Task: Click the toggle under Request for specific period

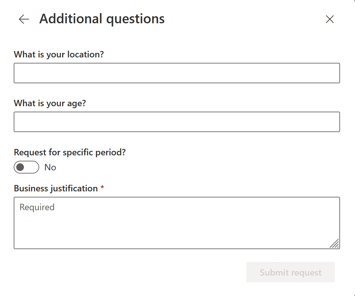Action: pyautogui.click(x=26, y=167)
